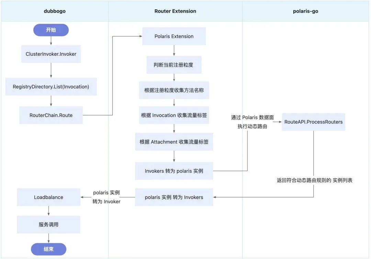The width and height of the screenshot is (371, 259).
Task: Click the 服务调用 node
Action: click(48, 224)
